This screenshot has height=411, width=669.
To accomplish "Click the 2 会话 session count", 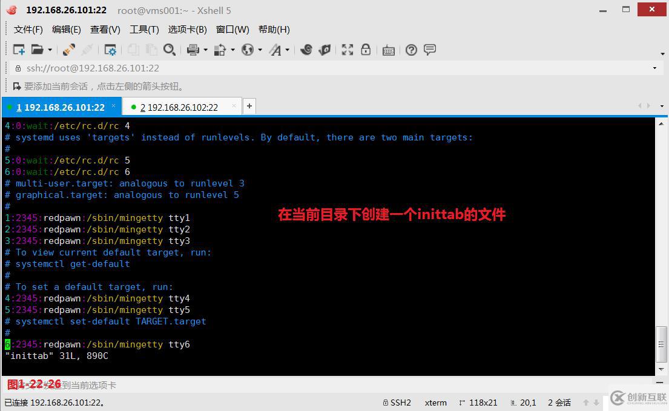I will (559, 403).
